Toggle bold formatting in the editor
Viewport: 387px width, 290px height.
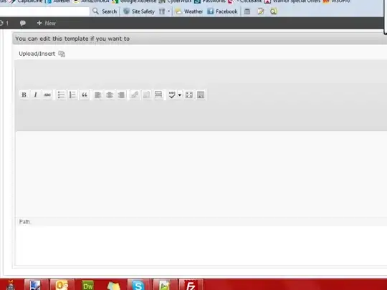click(24, 95)
